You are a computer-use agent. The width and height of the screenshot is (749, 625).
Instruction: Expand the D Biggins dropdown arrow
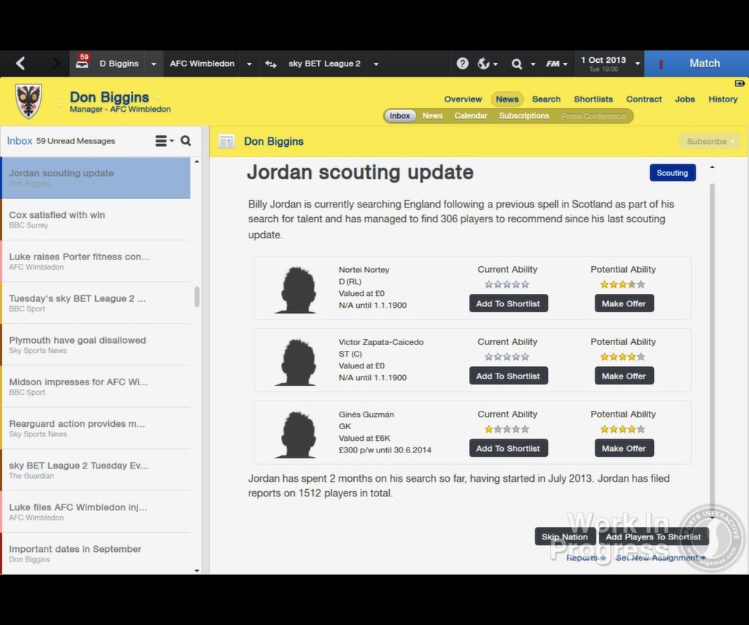pos(154,64)
